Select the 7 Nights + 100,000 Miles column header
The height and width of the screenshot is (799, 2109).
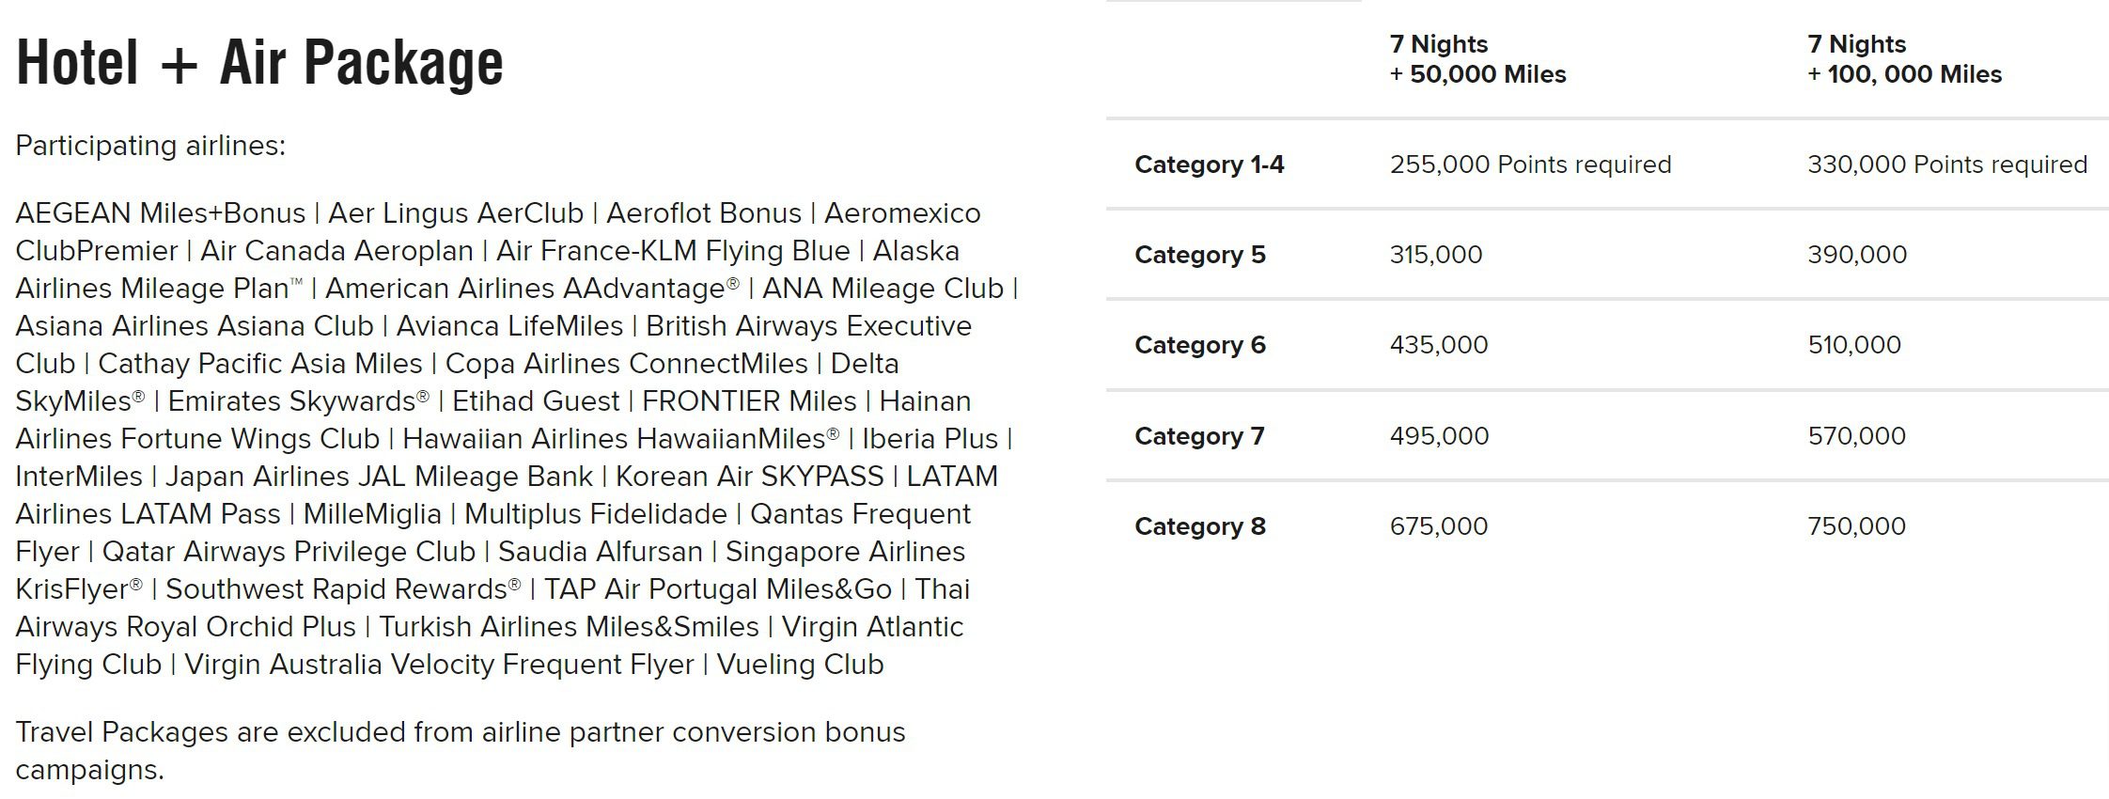[1904, 59]
